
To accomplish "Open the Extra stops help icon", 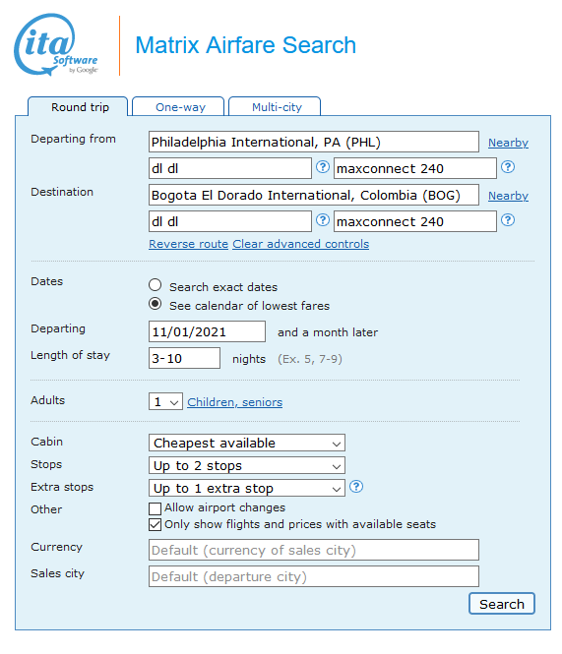I will click(x=356, y=487).
